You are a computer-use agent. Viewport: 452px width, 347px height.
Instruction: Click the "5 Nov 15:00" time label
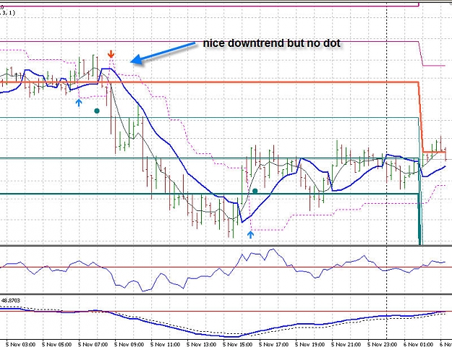(x=237, y=344)
